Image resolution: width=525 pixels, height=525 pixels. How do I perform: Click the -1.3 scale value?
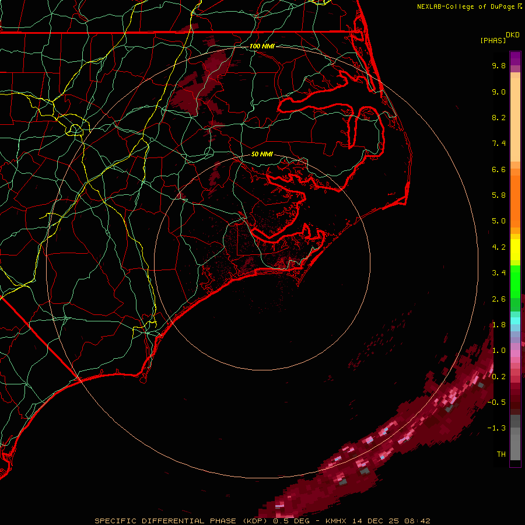(x=496, y=428)
